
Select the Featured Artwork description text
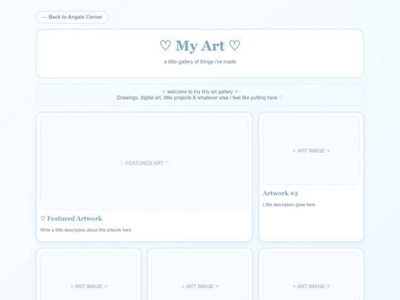tap(86, 230)
